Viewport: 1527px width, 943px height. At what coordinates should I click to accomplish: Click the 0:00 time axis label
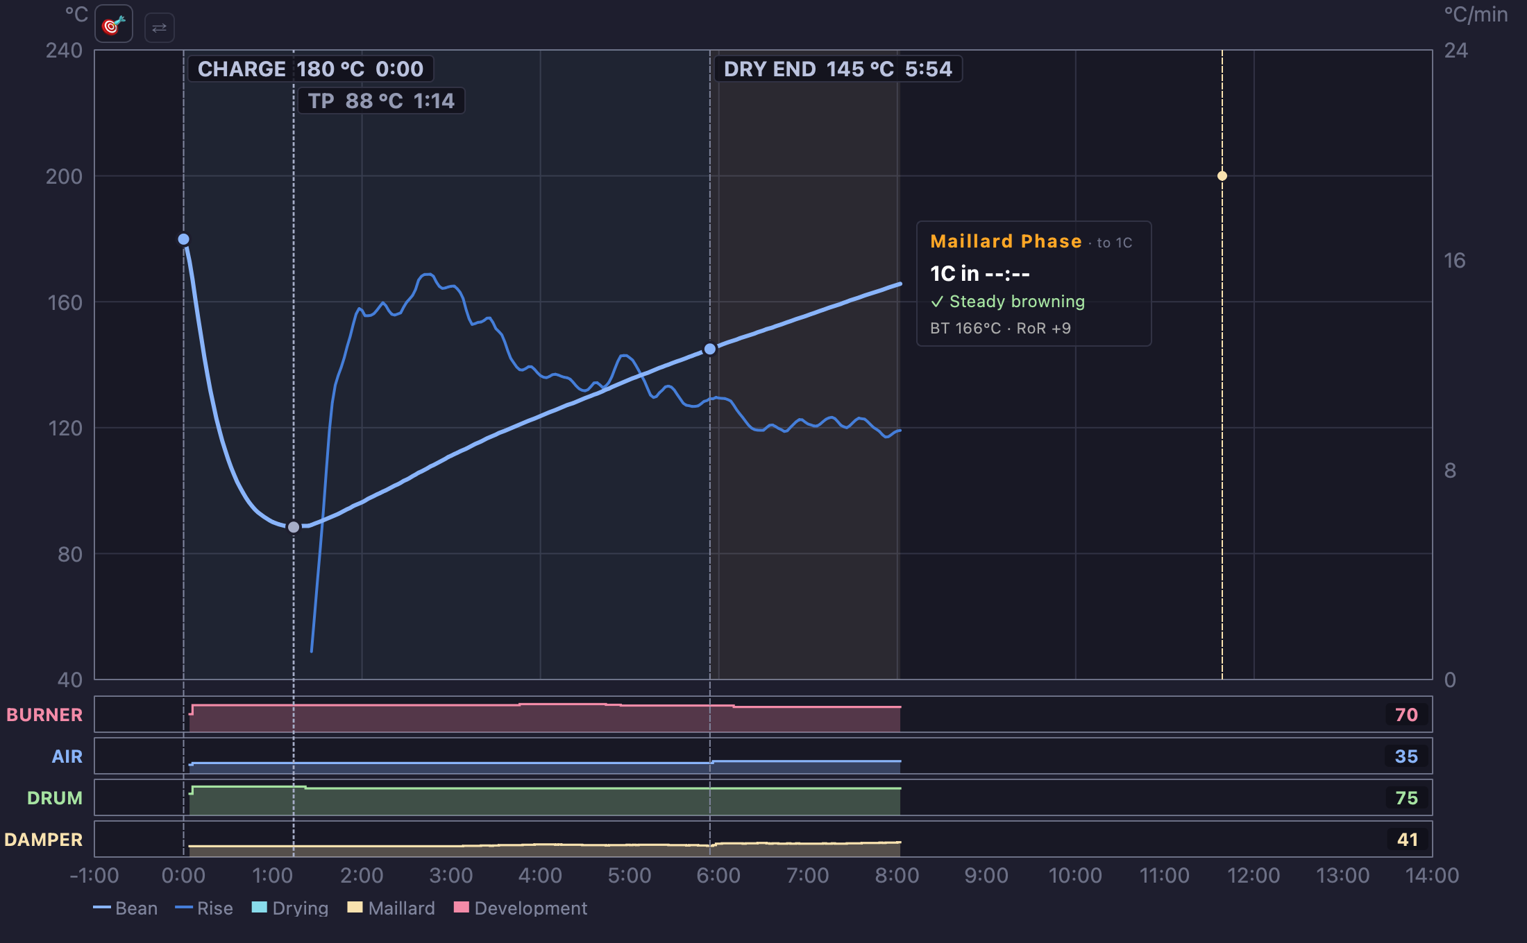click(183, 876)
